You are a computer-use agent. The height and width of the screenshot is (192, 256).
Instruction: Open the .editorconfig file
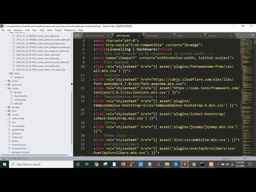coord(18,118)
